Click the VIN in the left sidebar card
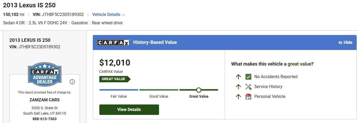This screenshot has height=123, width=358. (x=35, y=47)
